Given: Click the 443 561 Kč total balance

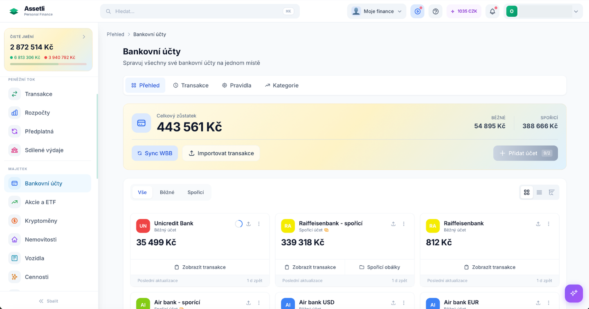Looking at the screenshot, I should tap(189, 127).
